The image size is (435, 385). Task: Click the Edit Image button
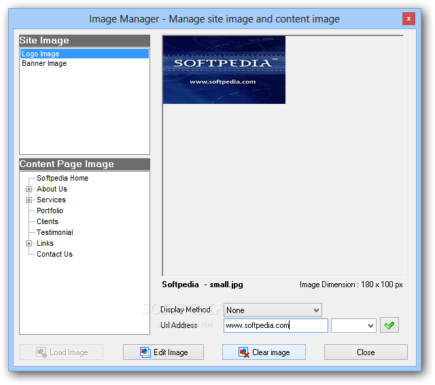(163, 352)
